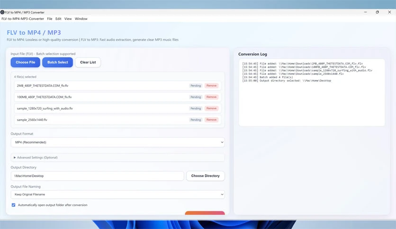Screen dimensions: 396x229
Task: Open the File menu
Action: pos(49,18)
